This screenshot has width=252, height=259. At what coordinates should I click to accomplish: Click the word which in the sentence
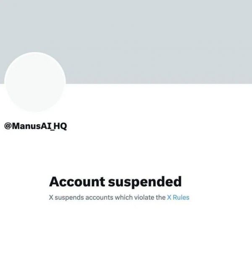124,197
